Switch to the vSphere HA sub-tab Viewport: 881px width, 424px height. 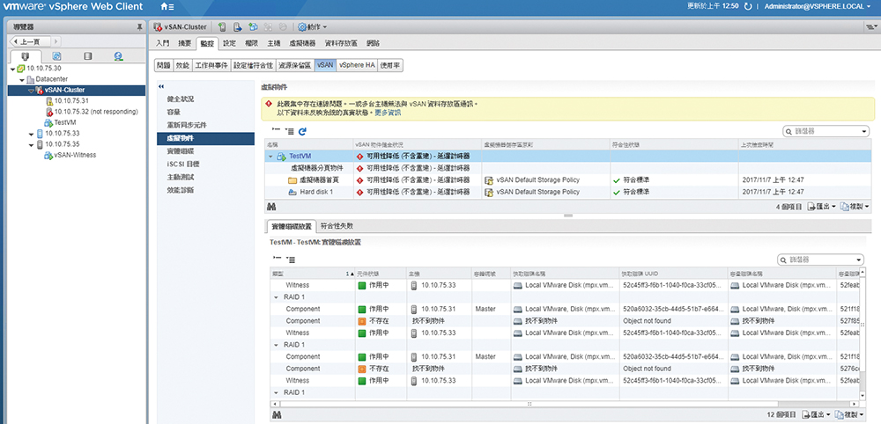pyautogui.click(x=357, y=65)
